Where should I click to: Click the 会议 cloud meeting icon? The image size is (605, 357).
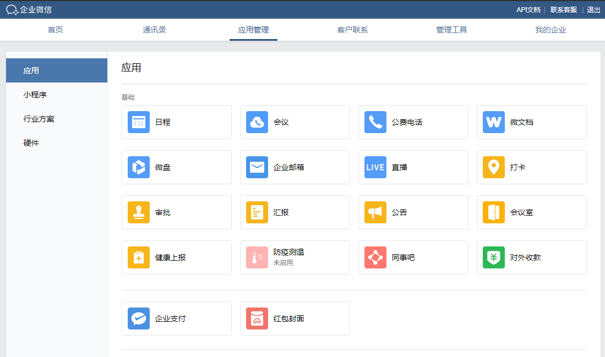257,122
